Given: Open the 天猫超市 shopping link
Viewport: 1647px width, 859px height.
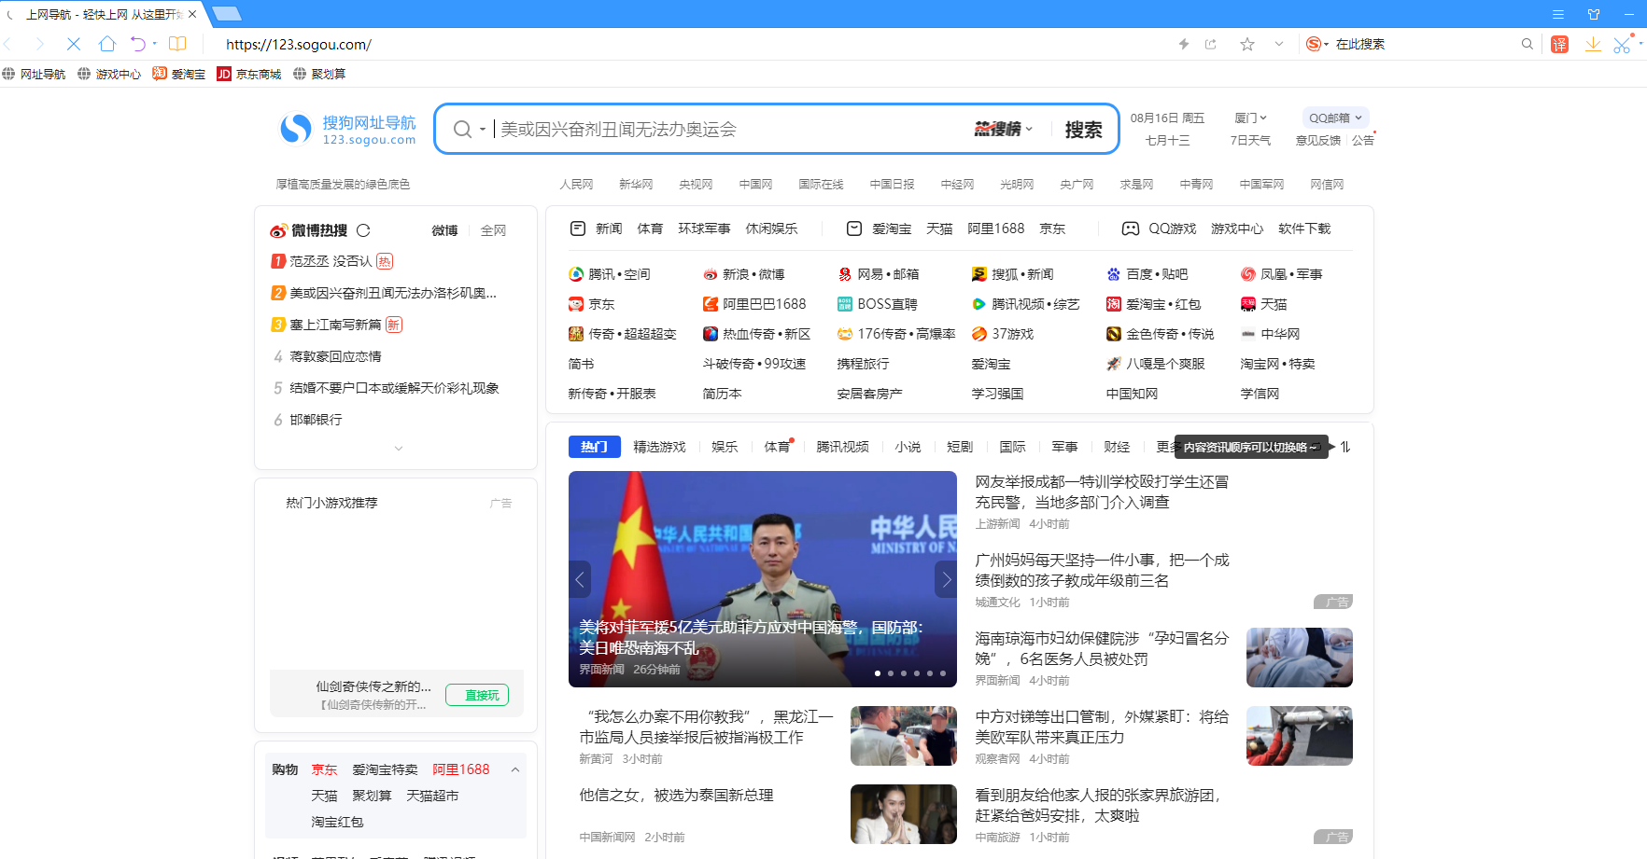Looking at the screenshot, I should tap(432, 796).
